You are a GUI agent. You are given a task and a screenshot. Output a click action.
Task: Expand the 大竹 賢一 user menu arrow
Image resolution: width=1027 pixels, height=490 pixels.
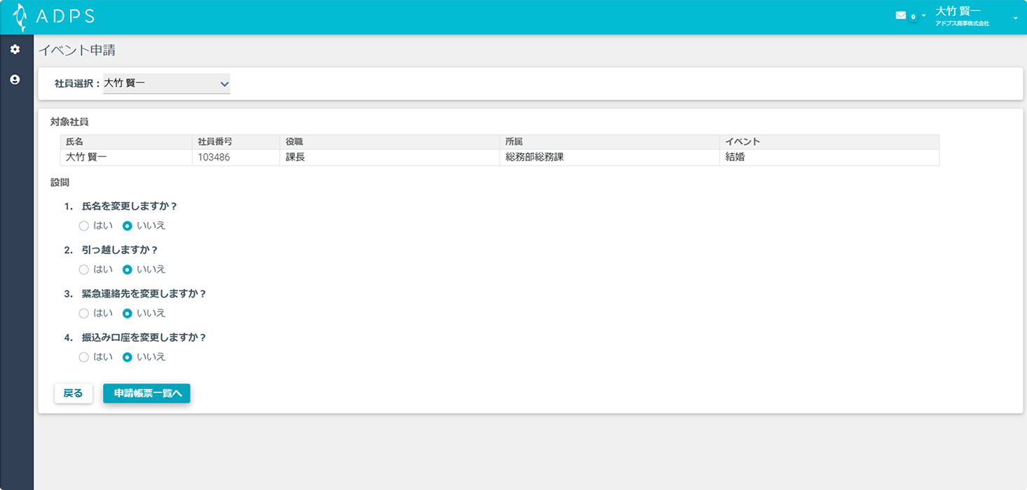[x=1016, y=17]
